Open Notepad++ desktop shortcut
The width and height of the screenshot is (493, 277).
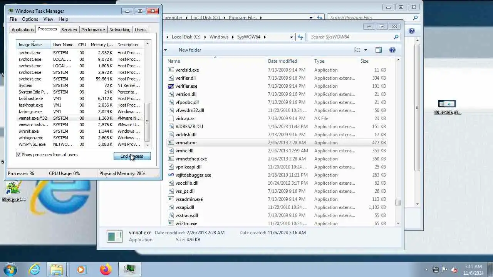14,191
